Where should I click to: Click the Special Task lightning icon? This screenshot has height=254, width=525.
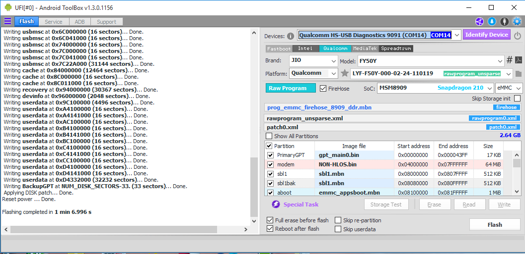pyautogui.click(x=276, y=204)
